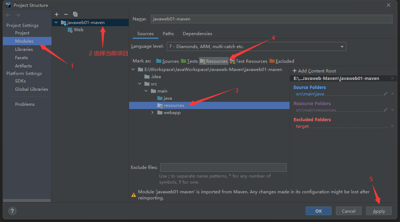Remove the javaweb01-maven content root

[x=392, y=78]
